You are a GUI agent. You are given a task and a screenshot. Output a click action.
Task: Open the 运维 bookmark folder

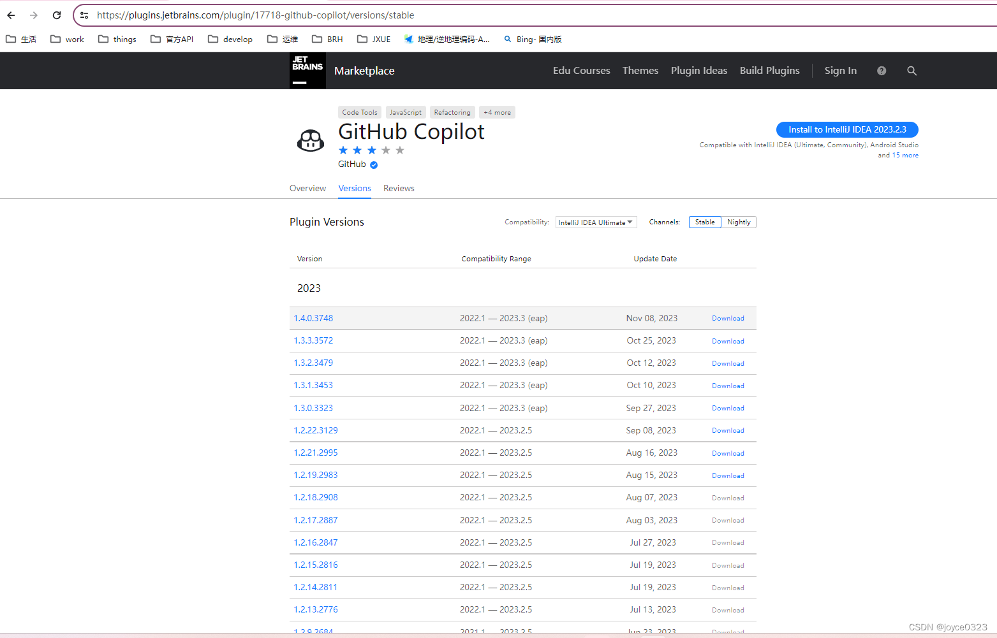click(x=283, y=40)
